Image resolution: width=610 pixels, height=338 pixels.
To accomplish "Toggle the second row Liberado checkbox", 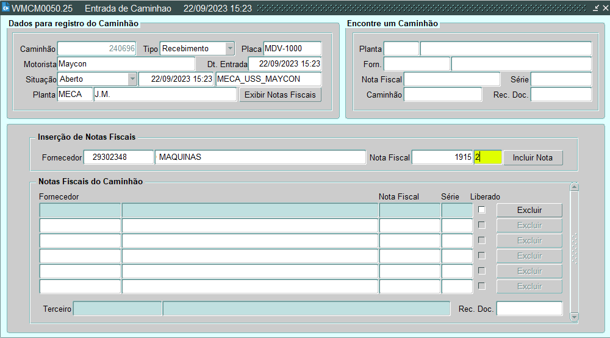I will coord(482,225).
